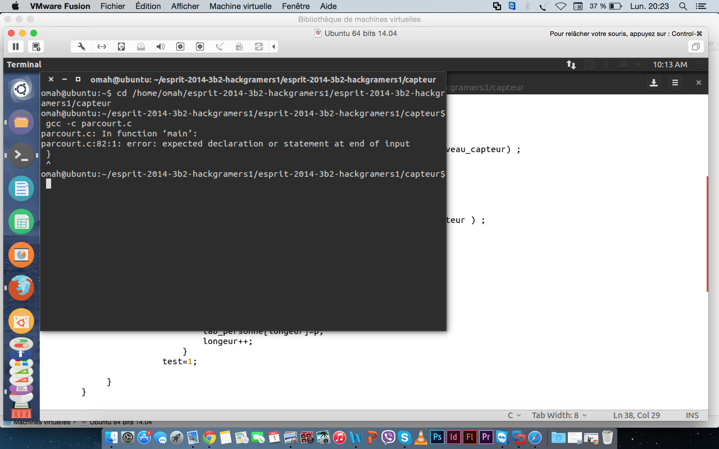Viewport: 719px width, 449px height.
Task: Open Photoshop from the Dock
Action: 437,437
